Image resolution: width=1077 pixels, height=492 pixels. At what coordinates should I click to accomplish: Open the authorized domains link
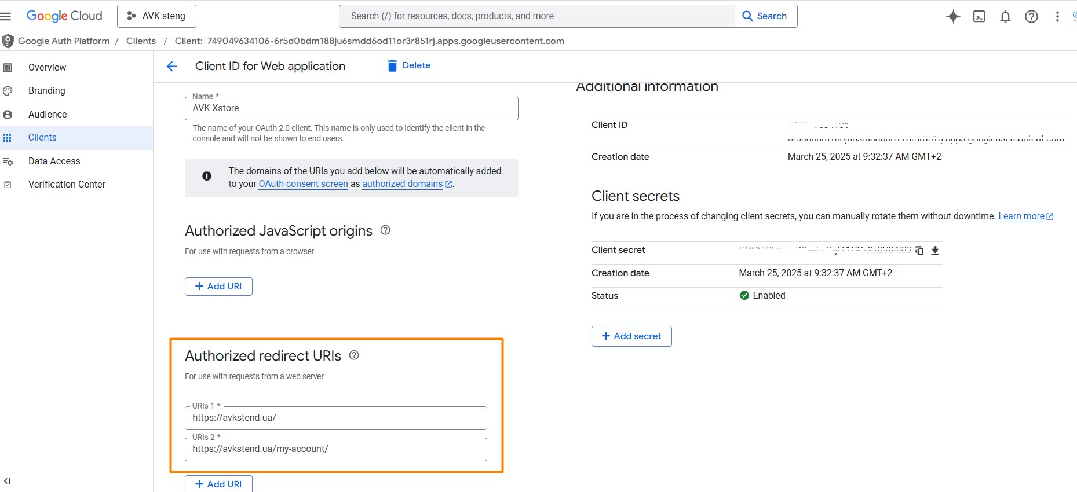(x=407, y=184)
